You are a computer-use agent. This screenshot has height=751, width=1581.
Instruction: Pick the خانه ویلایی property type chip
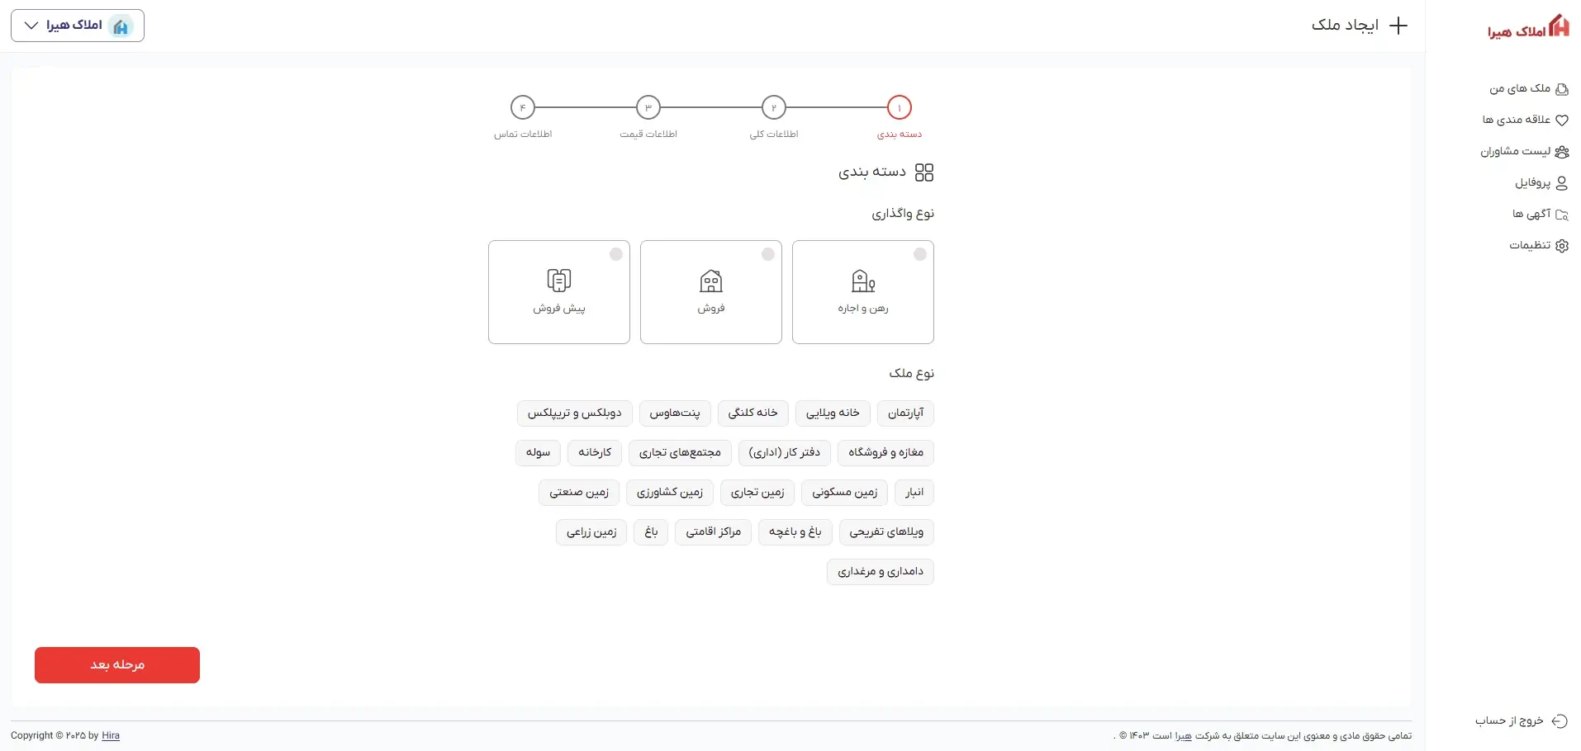[833, 413]
